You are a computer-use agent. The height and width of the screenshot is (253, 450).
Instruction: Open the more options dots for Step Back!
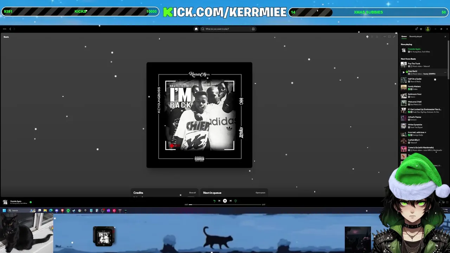point(445,72)
